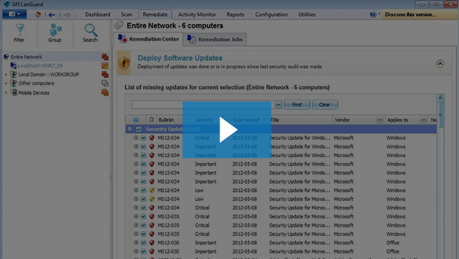This screenshot has height=259, width=459.
Task: Select Localhost : WIN7_06 in the tree
Action: click(x=40, y=66)
